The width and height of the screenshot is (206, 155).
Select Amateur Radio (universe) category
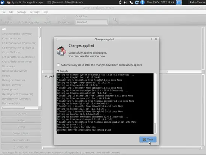pyautogui.click(x=17, y=34)
